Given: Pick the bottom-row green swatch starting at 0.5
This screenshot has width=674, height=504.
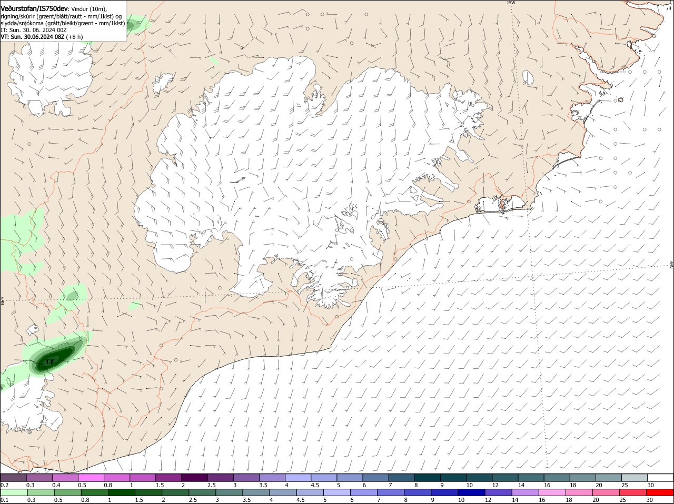Looking at the screenshot, I should point(67,492).
